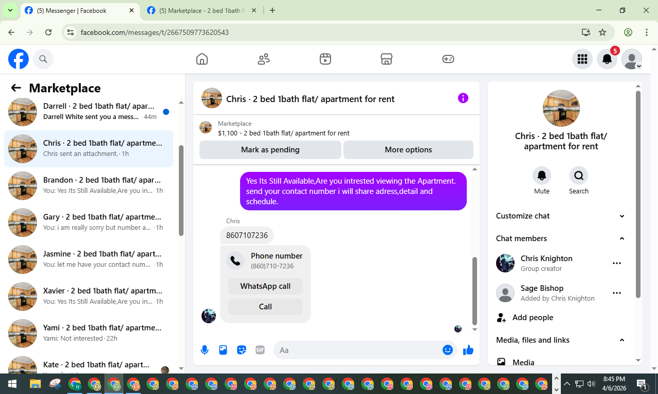Open the Media row in chat details
Image resolution: width=658 pixels, height=394 pixels.
click(561, 362)
